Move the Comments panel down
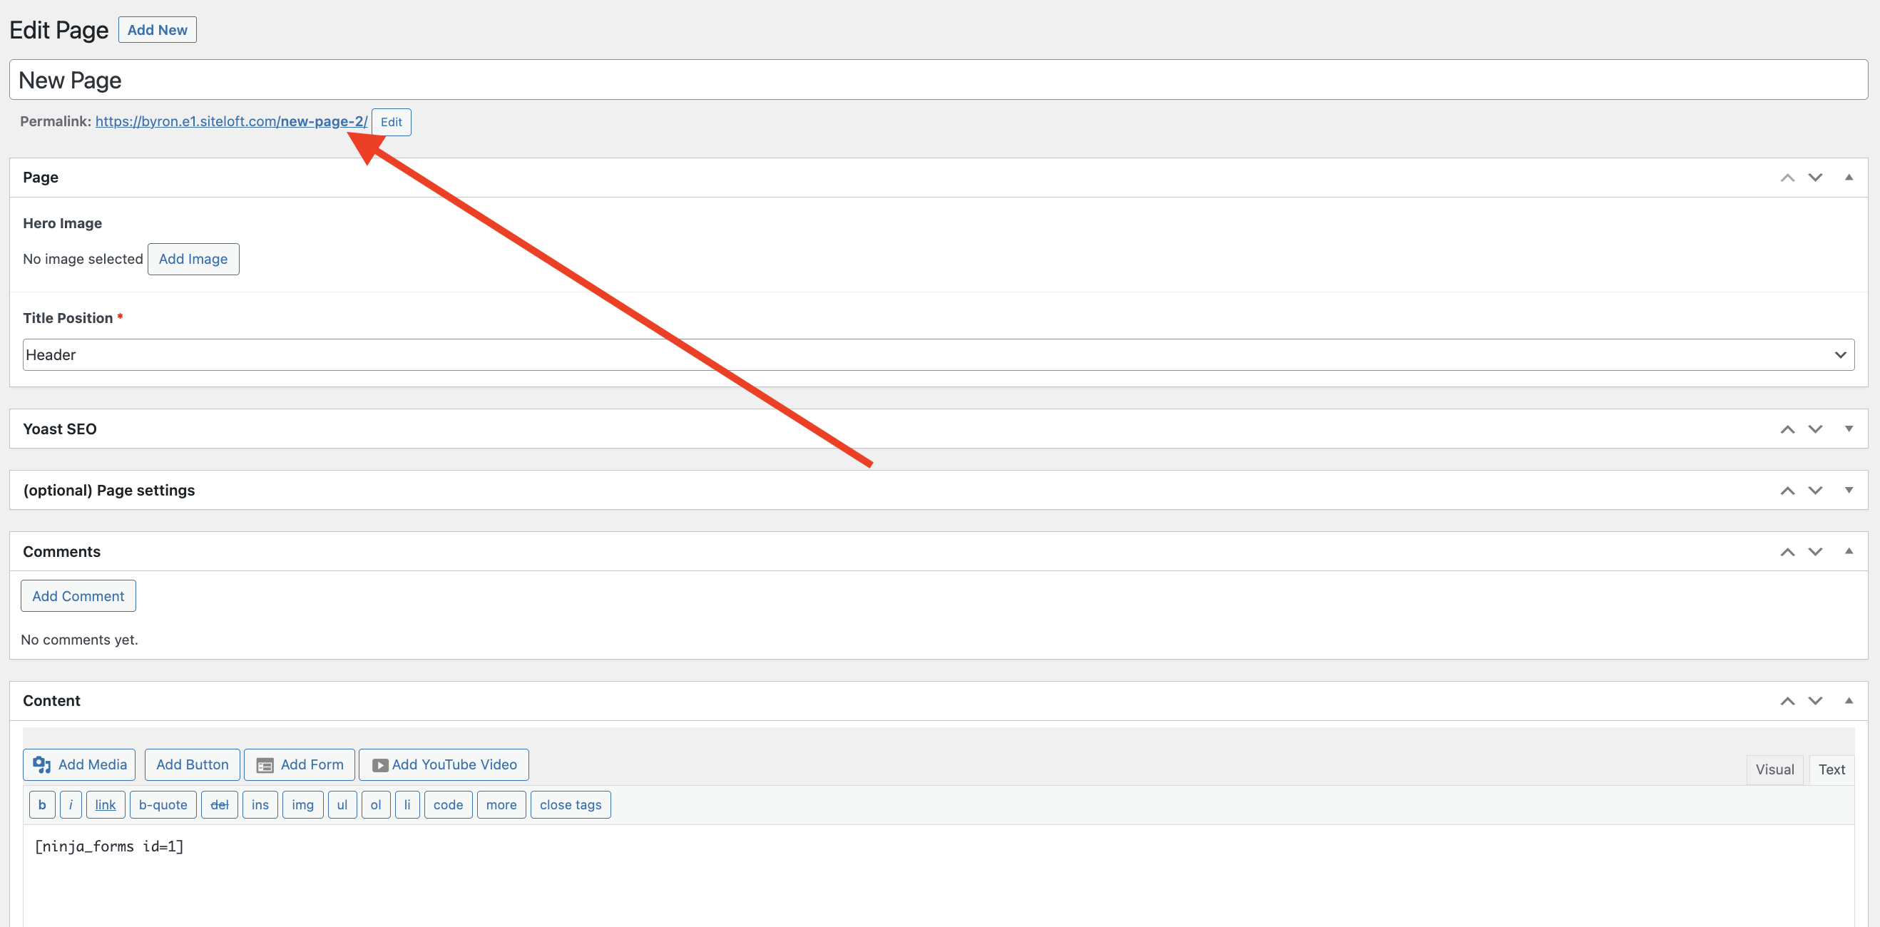The width and height of the screenshot is (1880, 927). point(1815,552)
